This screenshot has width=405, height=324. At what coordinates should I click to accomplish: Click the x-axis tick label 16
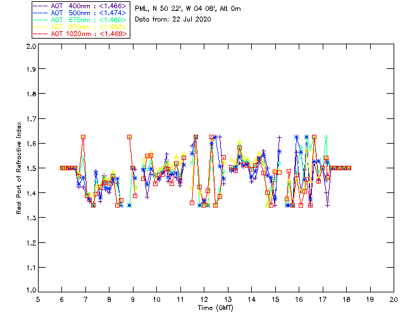[x=299, y=299]
